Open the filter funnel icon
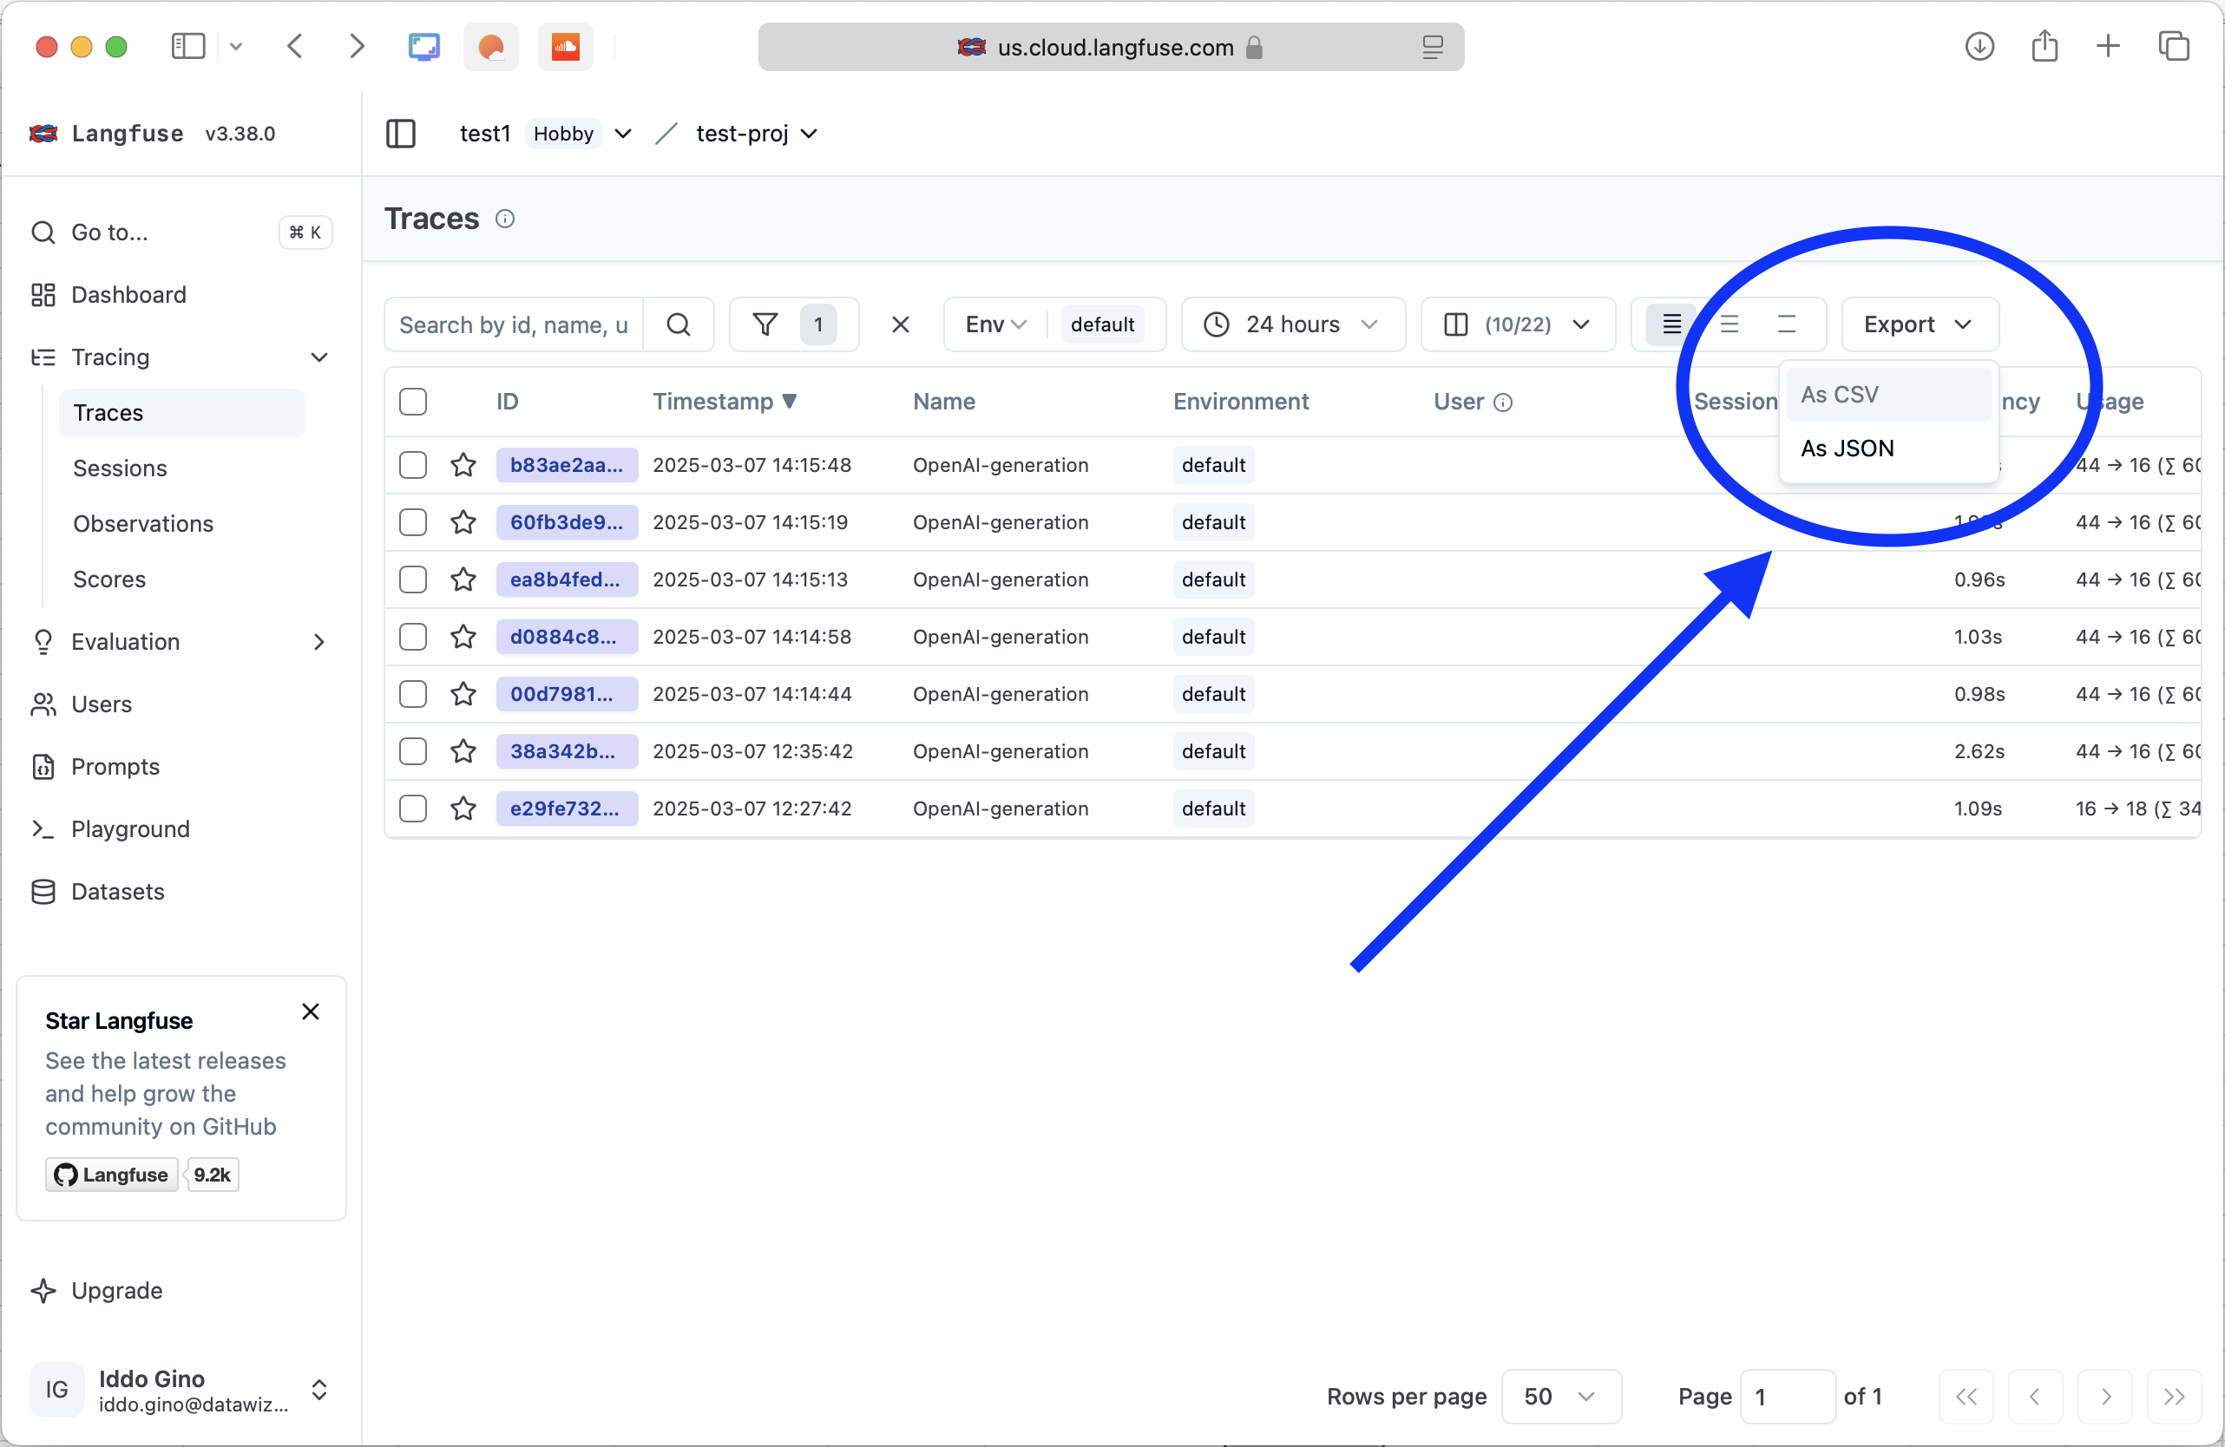This screenshot has height=1447, width=2225. (x=765, y=324)
